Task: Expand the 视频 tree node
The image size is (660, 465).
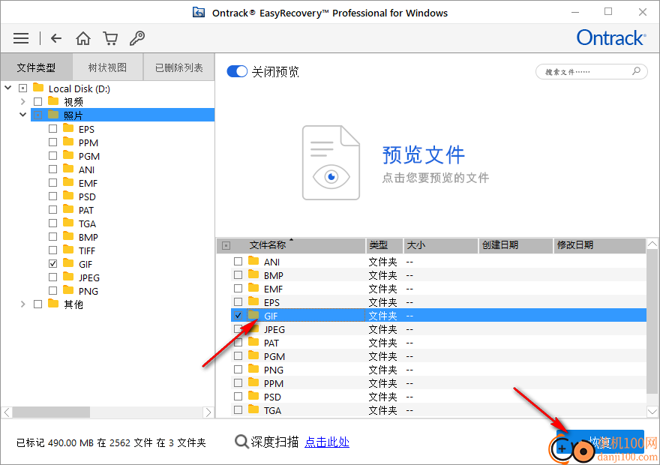Action: 23,101
